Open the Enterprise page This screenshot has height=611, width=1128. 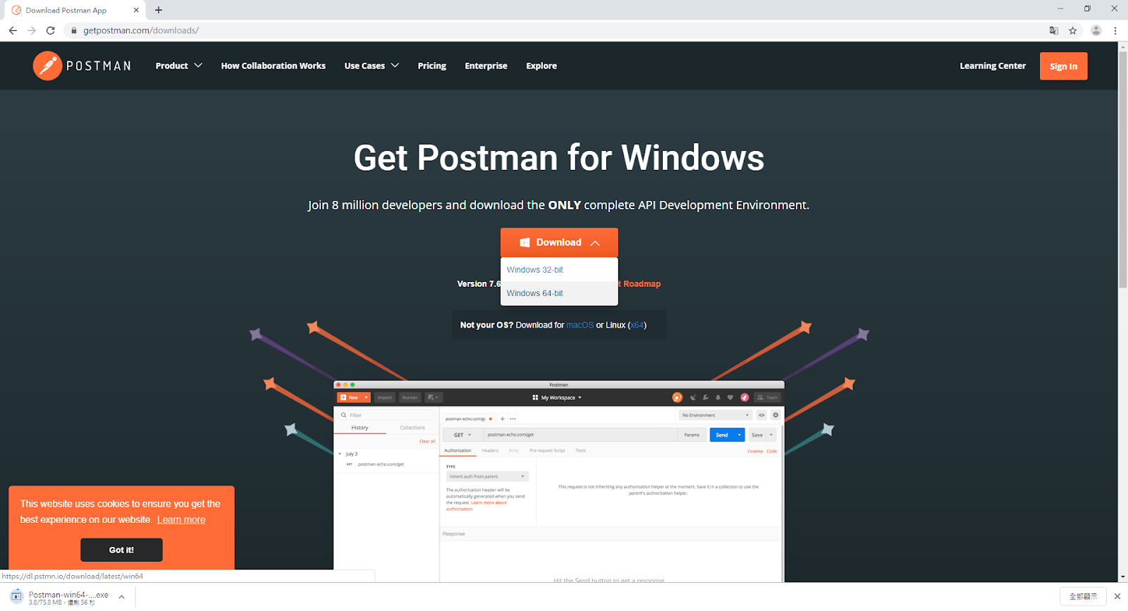(x=486, y=66)
